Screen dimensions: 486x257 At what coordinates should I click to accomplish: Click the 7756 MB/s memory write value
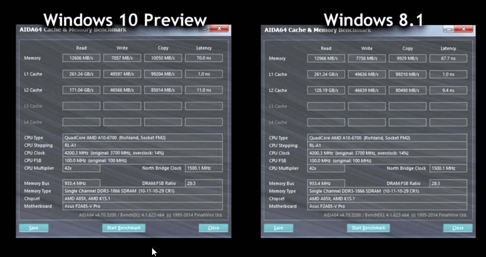367,59
